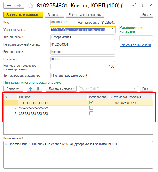Image resolution: width=158 pixels, height=172 pixels.
Task: Click Записать и закрыть button
Action: pos(24,15)
